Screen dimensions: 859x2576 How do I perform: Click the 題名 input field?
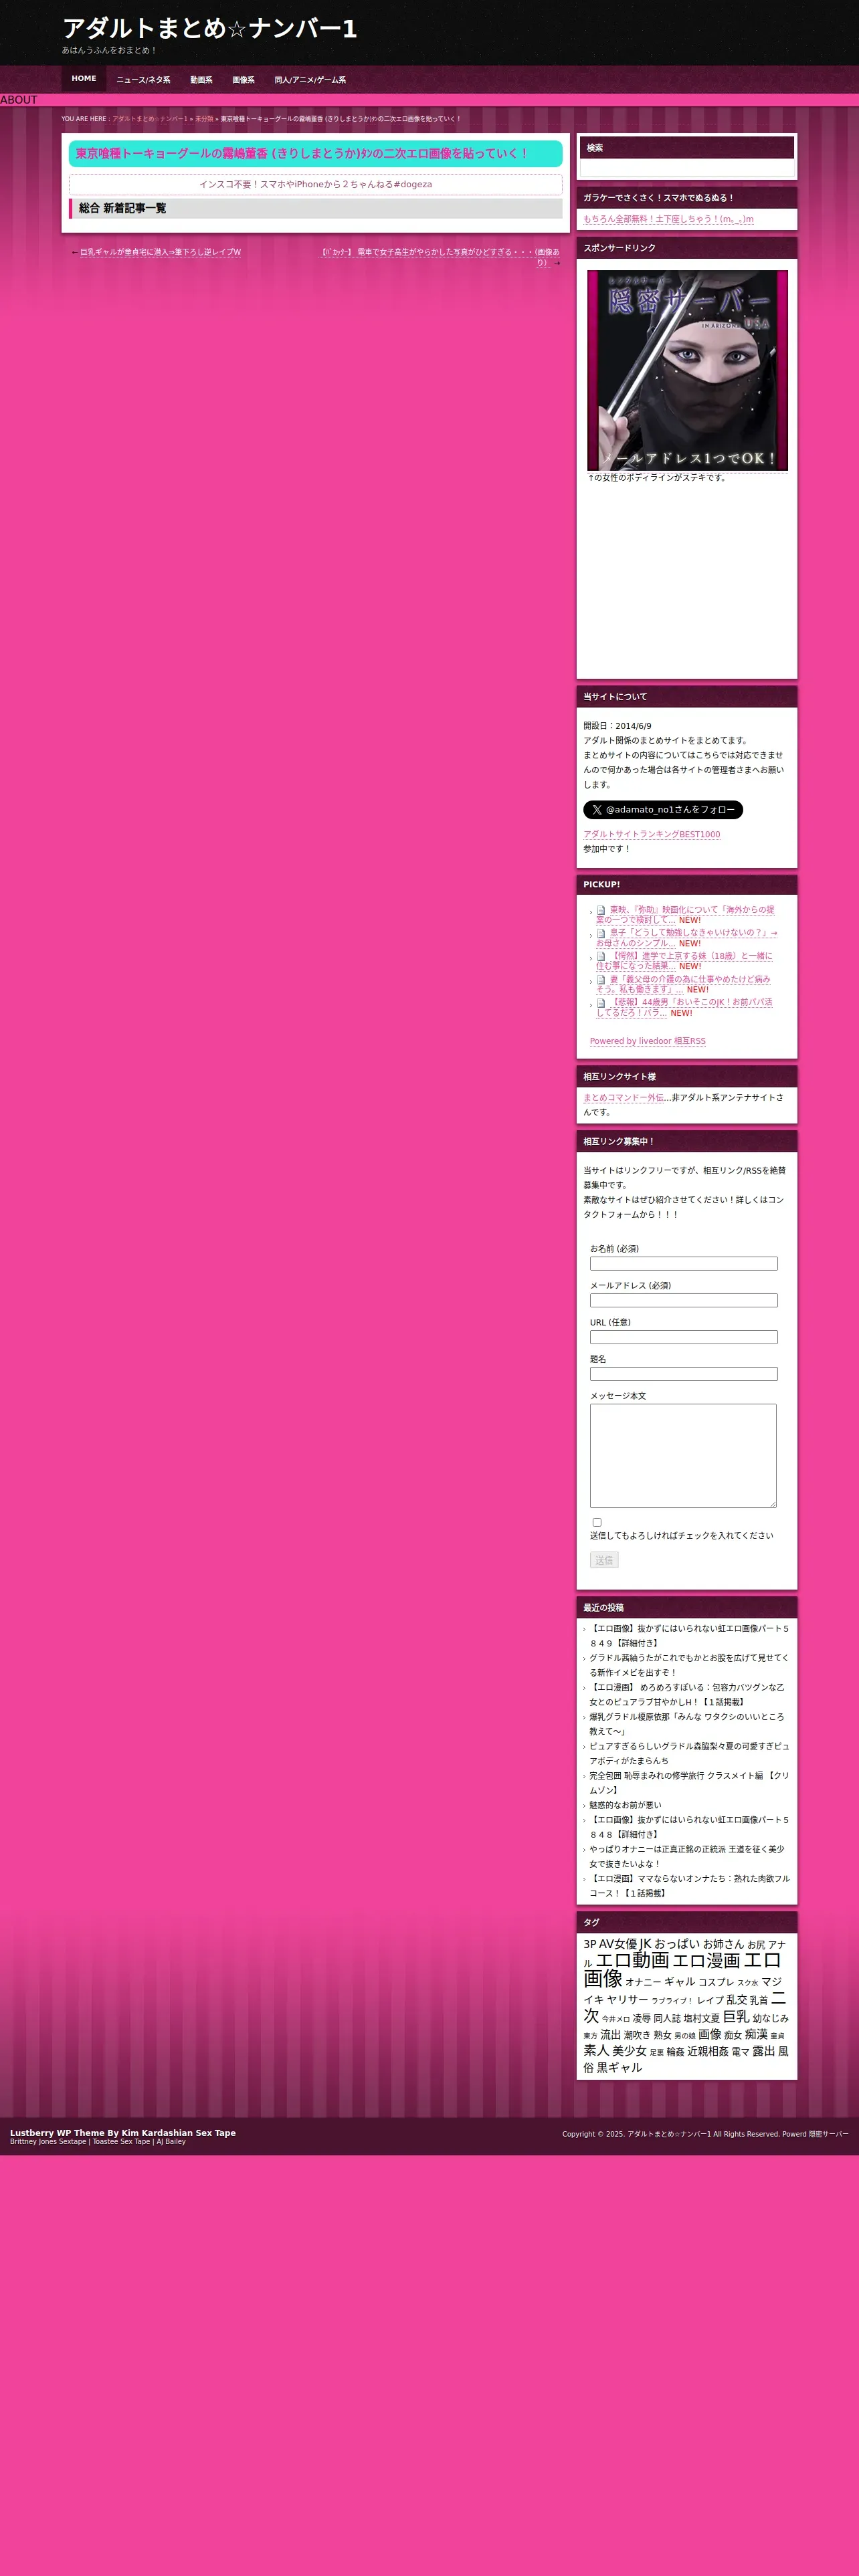click(x=683, y=1374)
